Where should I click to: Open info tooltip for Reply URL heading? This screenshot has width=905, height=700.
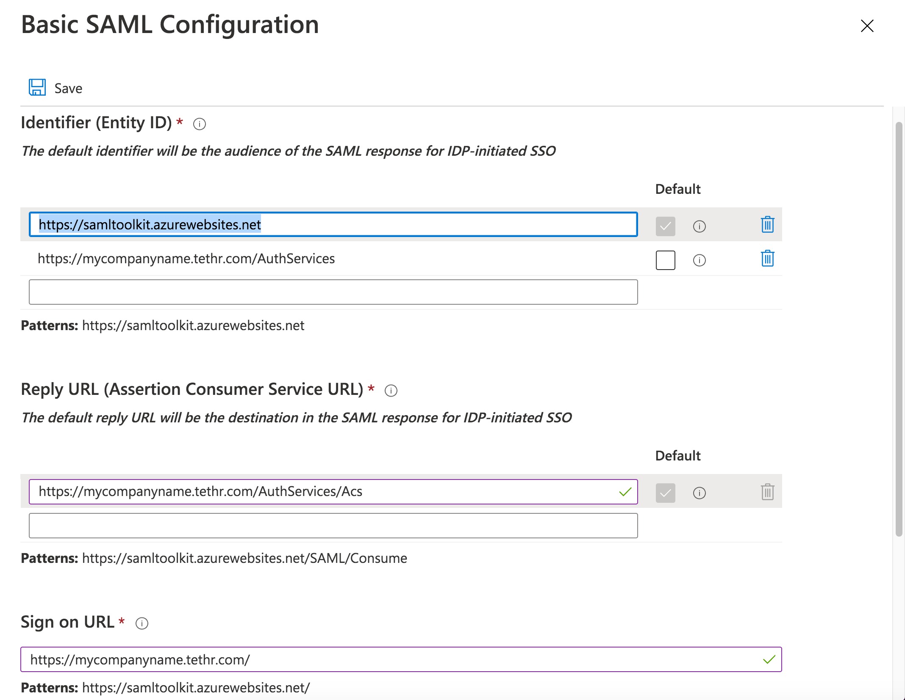[x=391, y=391]
